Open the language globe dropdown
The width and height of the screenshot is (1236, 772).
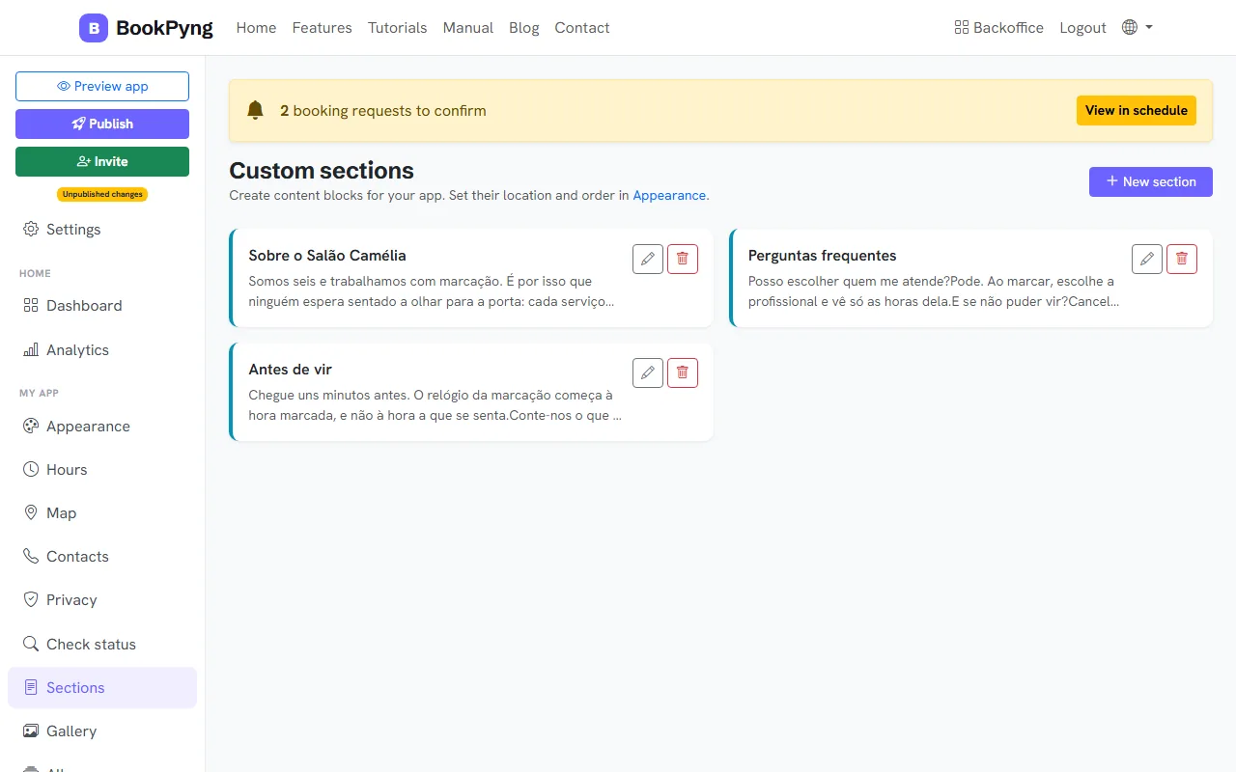[1137, 27]
